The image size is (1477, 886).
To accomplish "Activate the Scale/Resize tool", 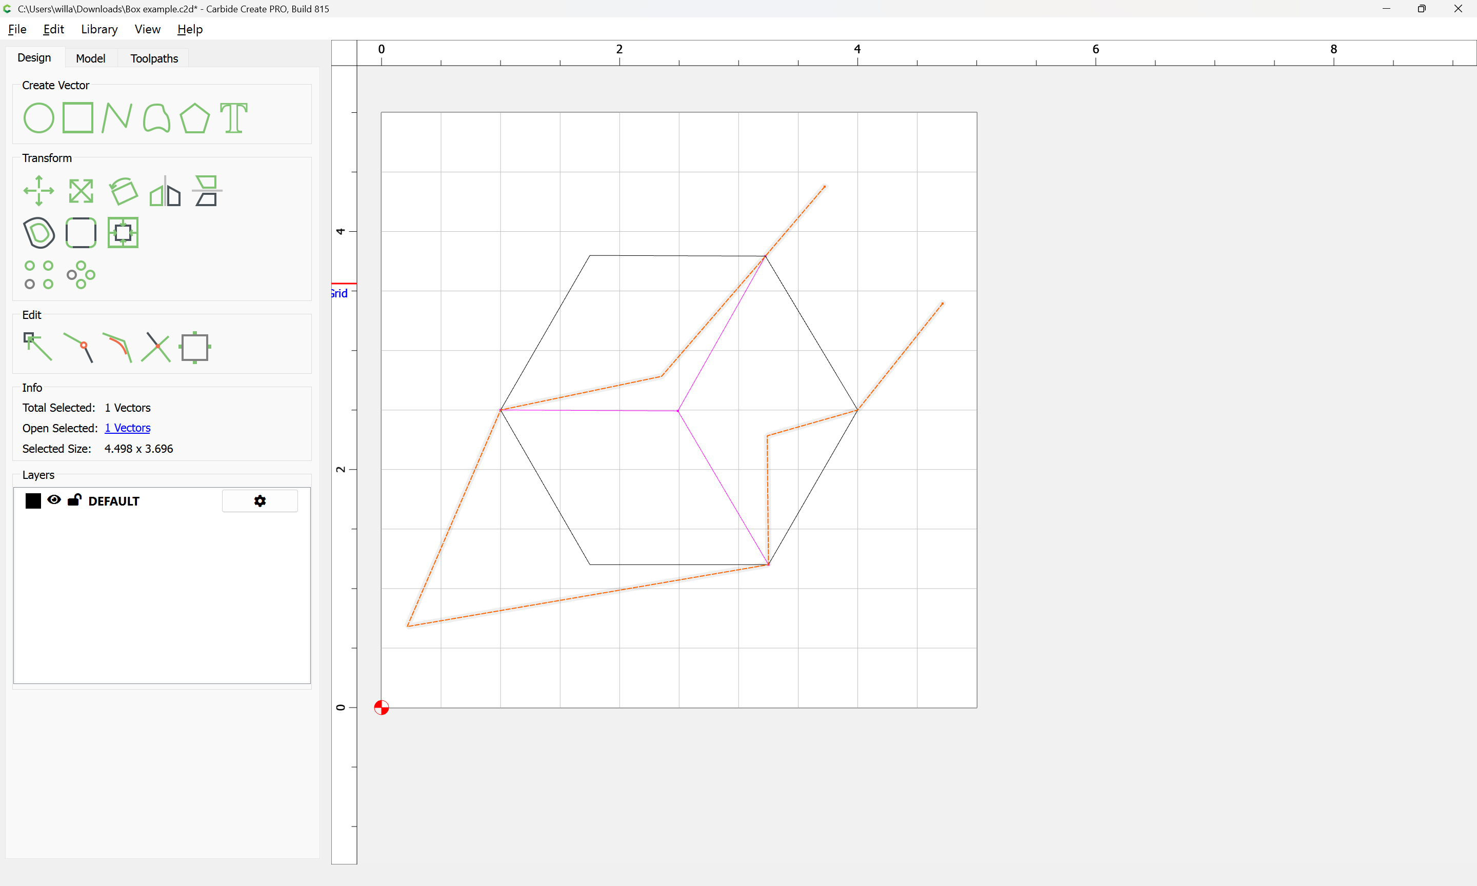I will click(81, 190).
